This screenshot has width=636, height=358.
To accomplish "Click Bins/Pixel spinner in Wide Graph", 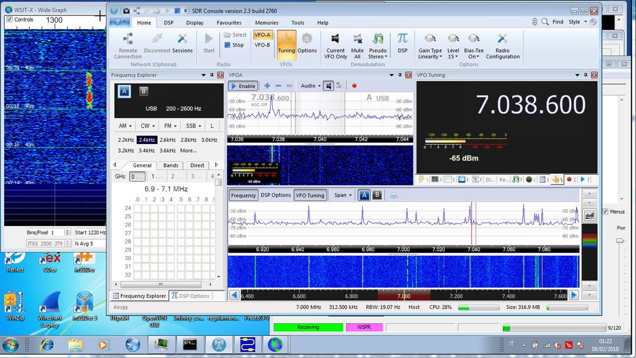I will [x=67, y=232].
